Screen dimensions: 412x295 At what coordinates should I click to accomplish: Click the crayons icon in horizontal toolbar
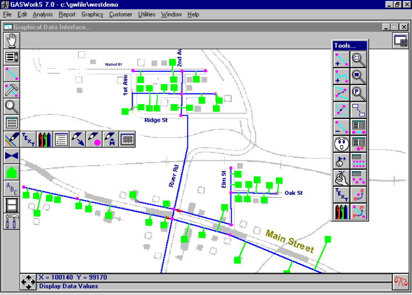tap(44, 139)
